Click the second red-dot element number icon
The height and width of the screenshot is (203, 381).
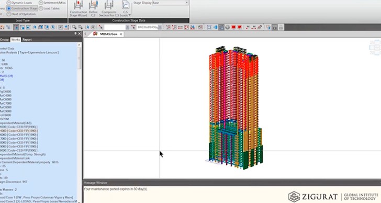254,27
